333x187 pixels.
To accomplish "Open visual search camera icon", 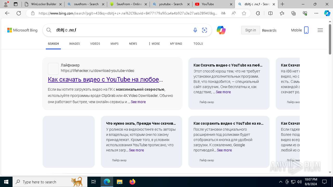I will (204, 30).
